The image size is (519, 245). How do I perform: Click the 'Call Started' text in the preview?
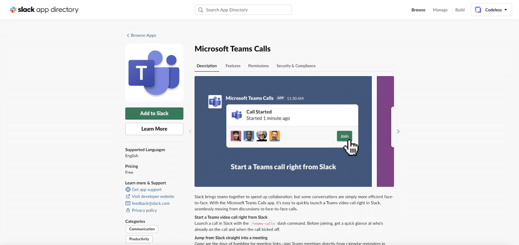259,112
